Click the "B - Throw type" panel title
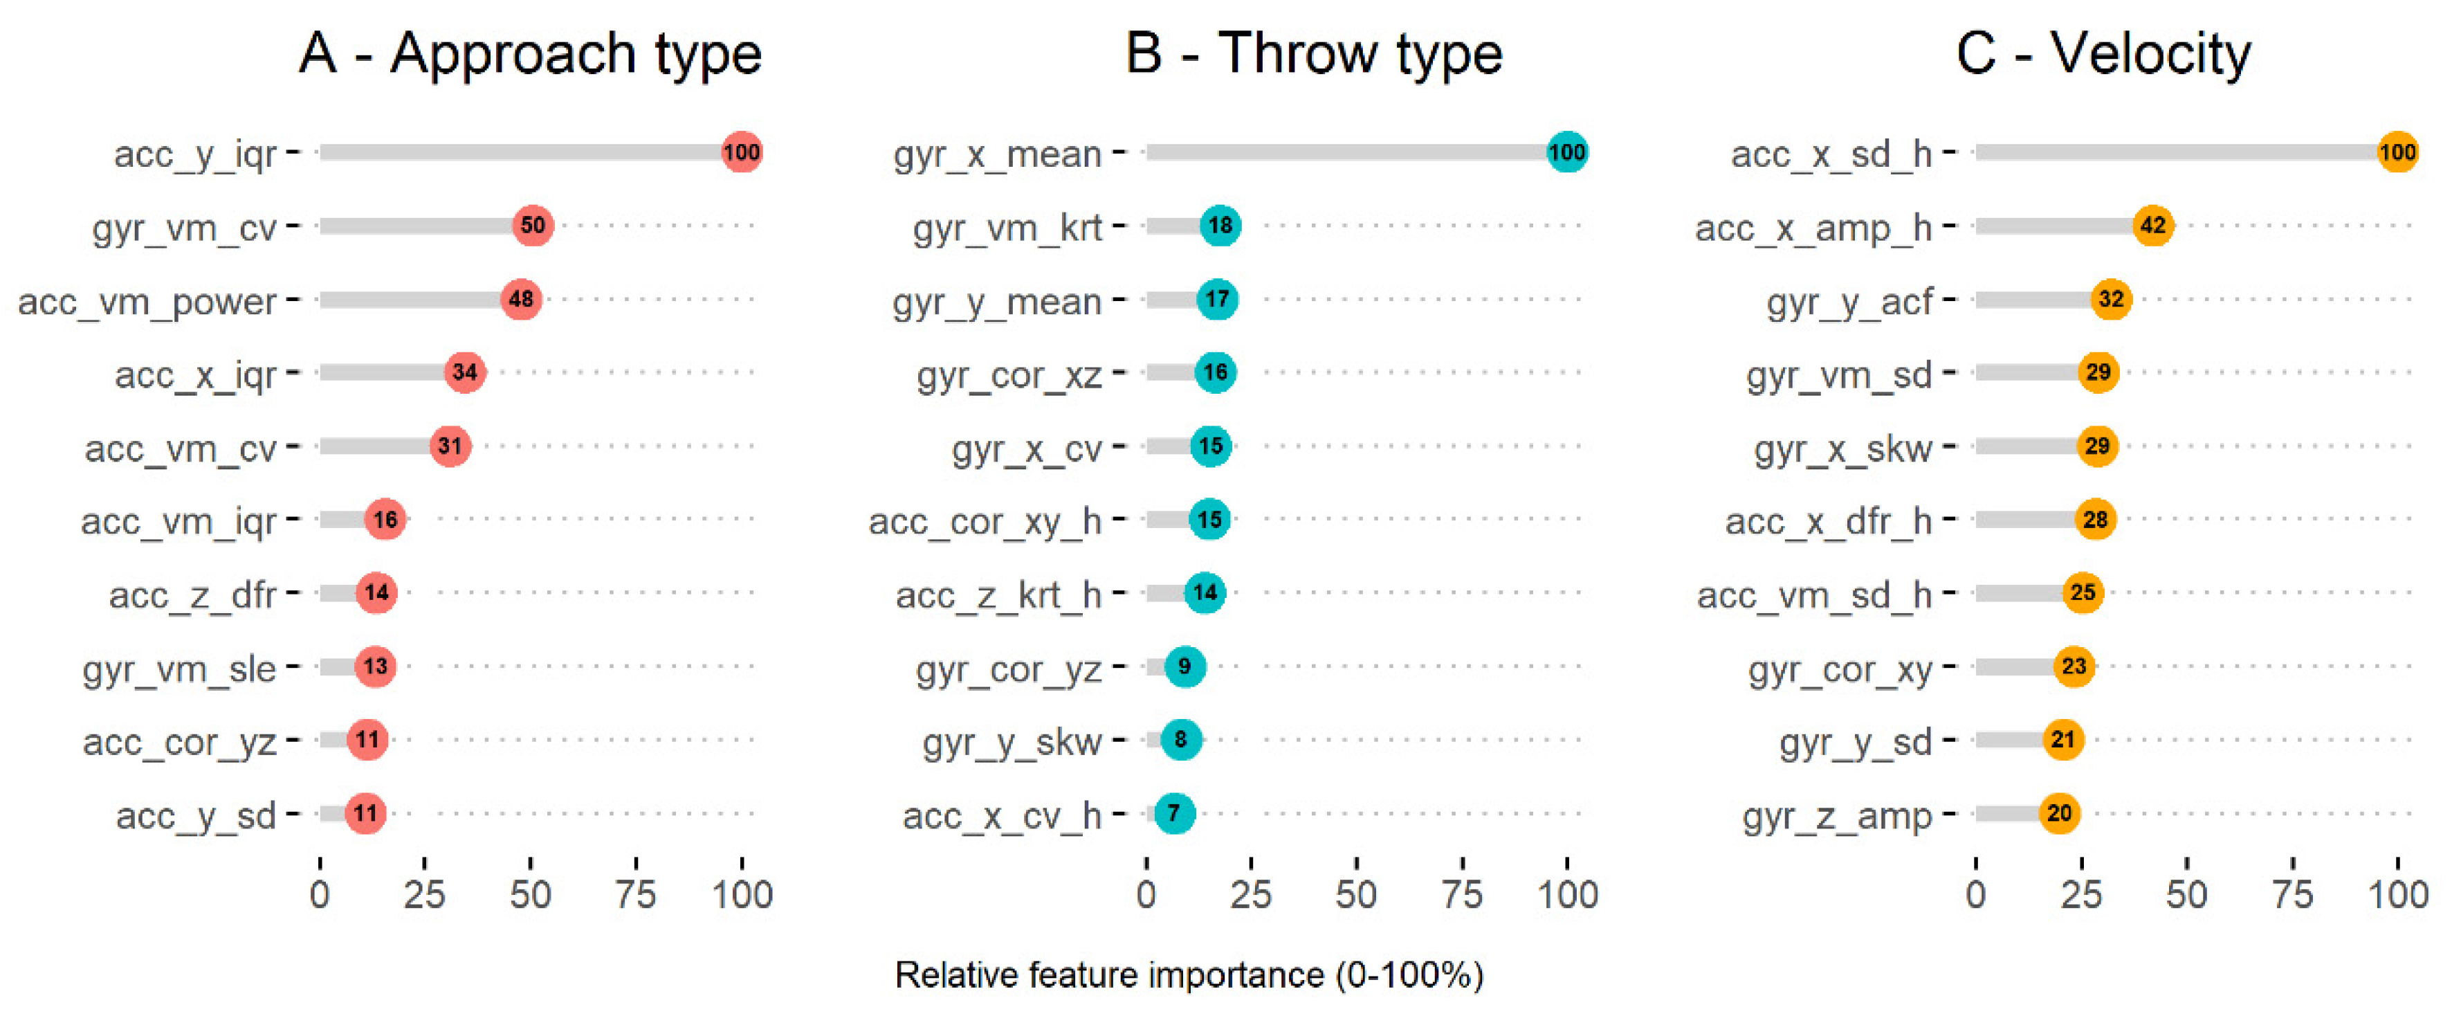The image size is (2452, 1016). [x=1314, y=53]
